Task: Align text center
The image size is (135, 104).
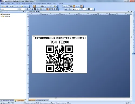Action: 50,9
